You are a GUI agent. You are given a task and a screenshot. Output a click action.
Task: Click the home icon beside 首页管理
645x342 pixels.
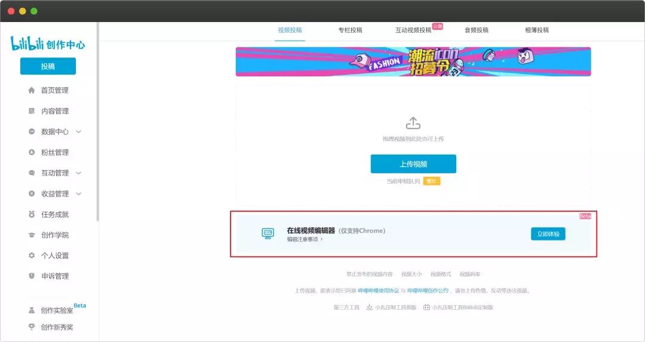[32, 91]
